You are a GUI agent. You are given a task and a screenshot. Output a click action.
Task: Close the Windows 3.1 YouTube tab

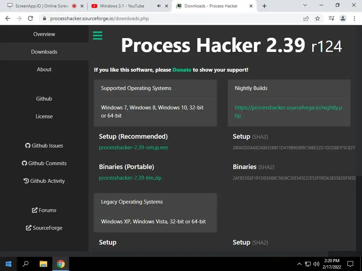[x=167, y=6]
